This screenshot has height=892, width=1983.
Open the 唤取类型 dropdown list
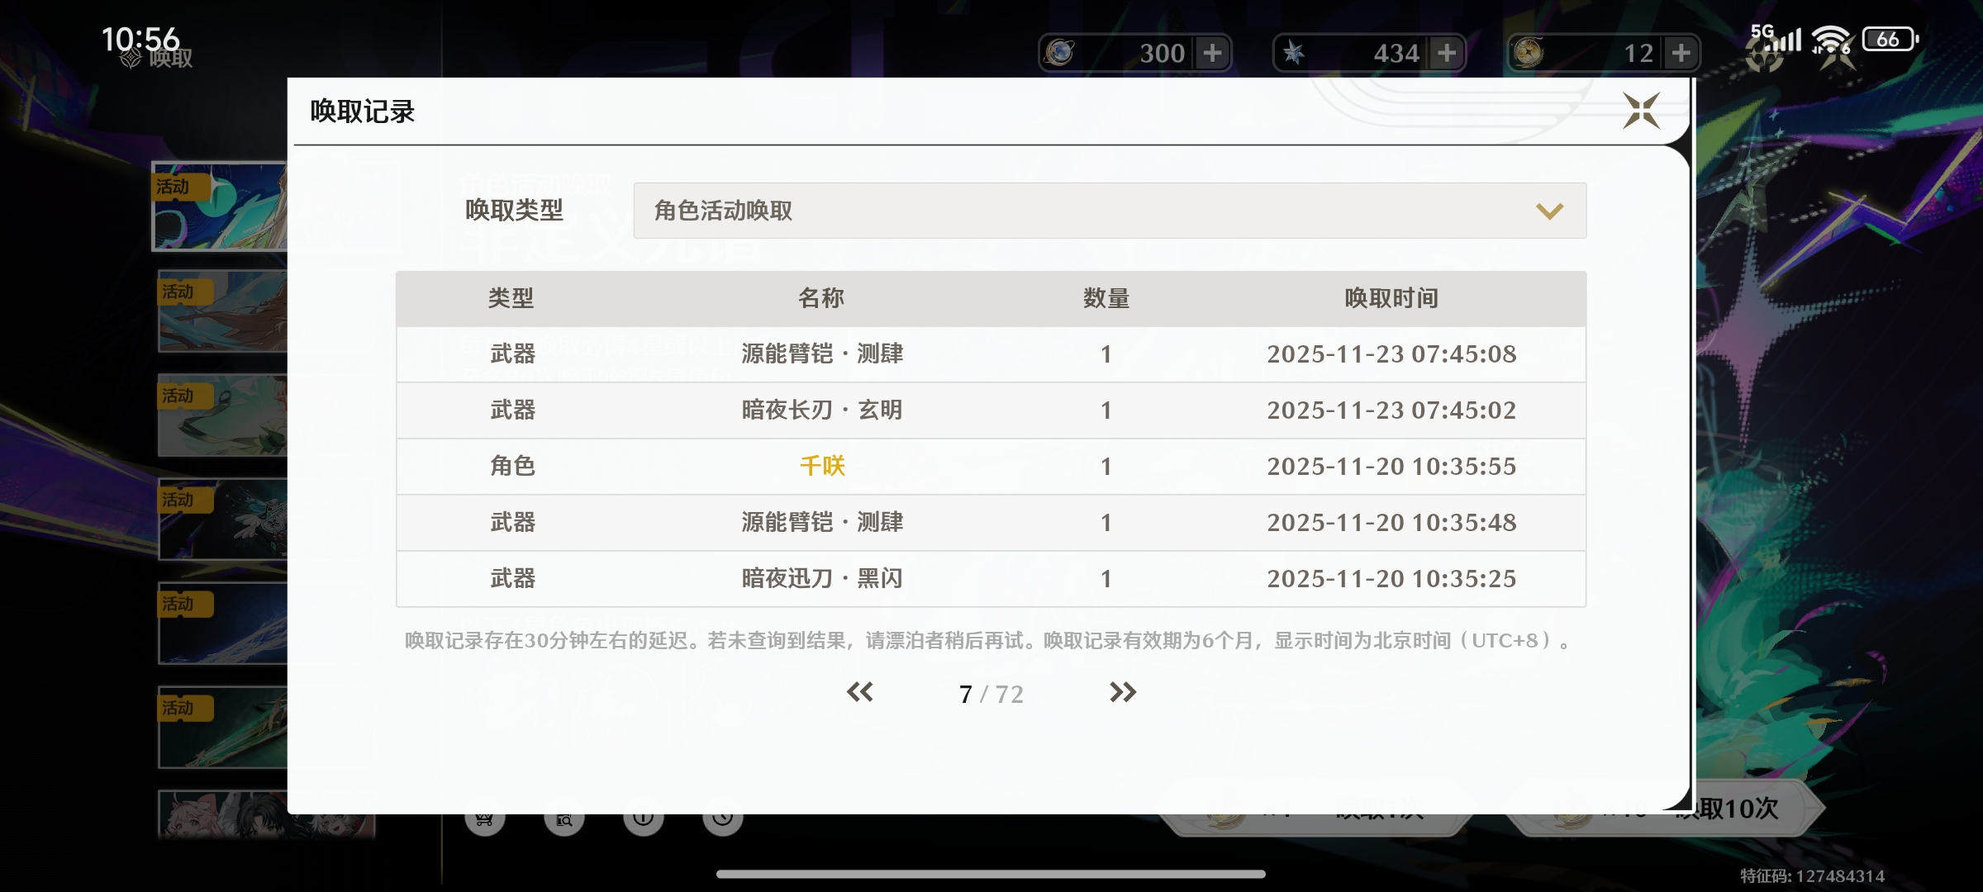pyautogui.click(x=1109, y=211)
